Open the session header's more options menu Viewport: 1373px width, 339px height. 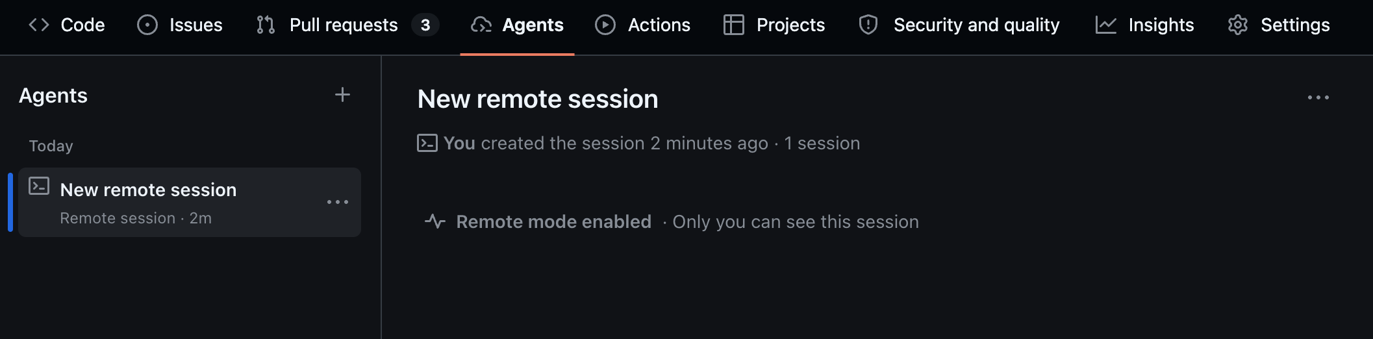(1318, 97)
